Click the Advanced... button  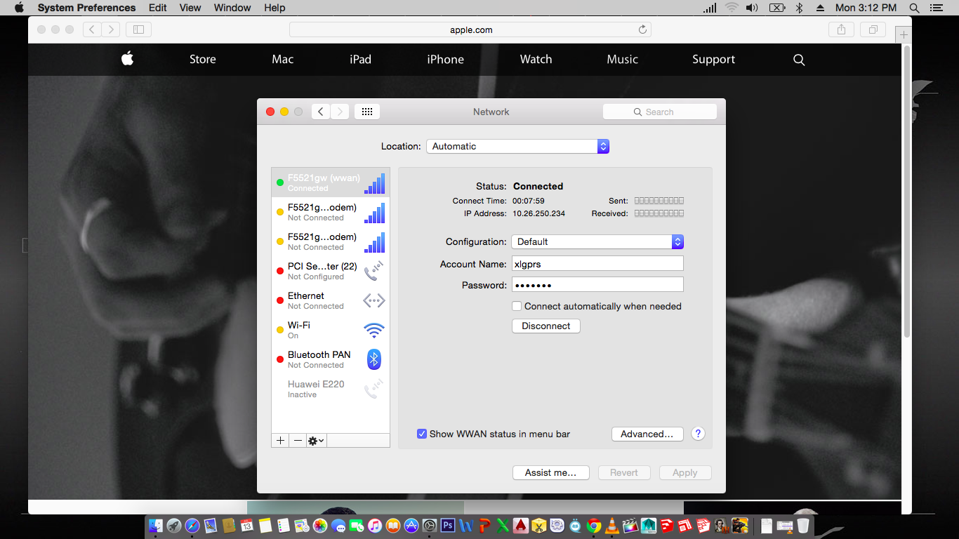coord(647,434)
